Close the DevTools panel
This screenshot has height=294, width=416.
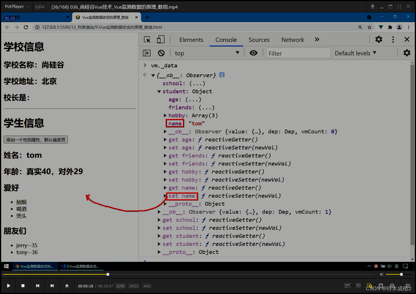tap(407, 39)
